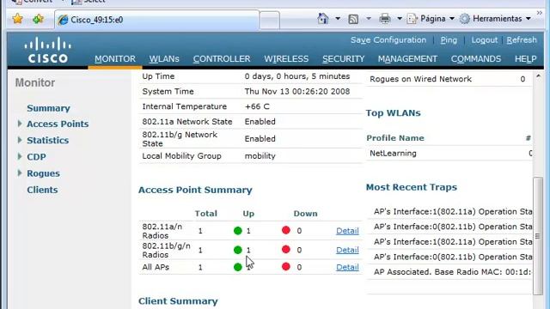This screenshot has width=550, height=309.
Task: Open Statistics in sidebar
Action: [48, 140]
